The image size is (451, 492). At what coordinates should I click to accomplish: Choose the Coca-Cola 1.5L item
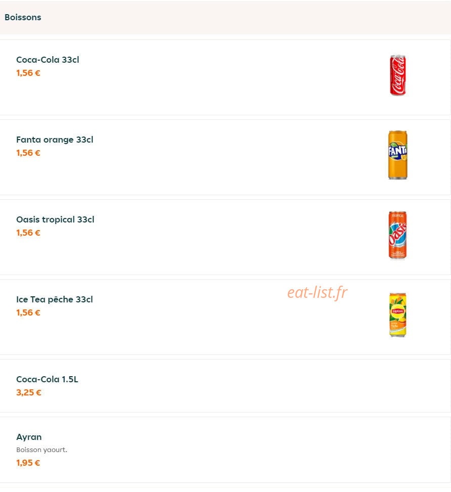225,386
